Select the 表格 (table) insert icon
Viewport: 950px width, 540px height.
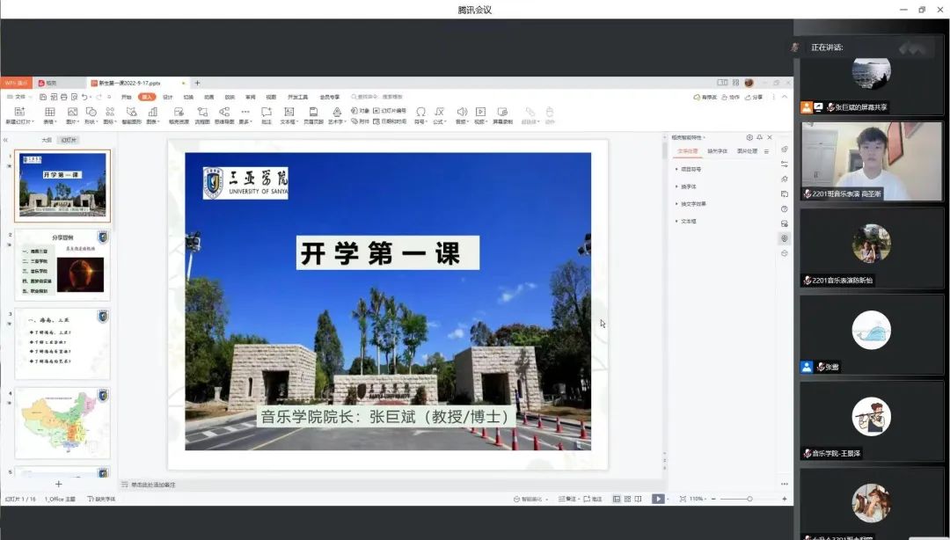pyautogui.click(x=49, y=113)
